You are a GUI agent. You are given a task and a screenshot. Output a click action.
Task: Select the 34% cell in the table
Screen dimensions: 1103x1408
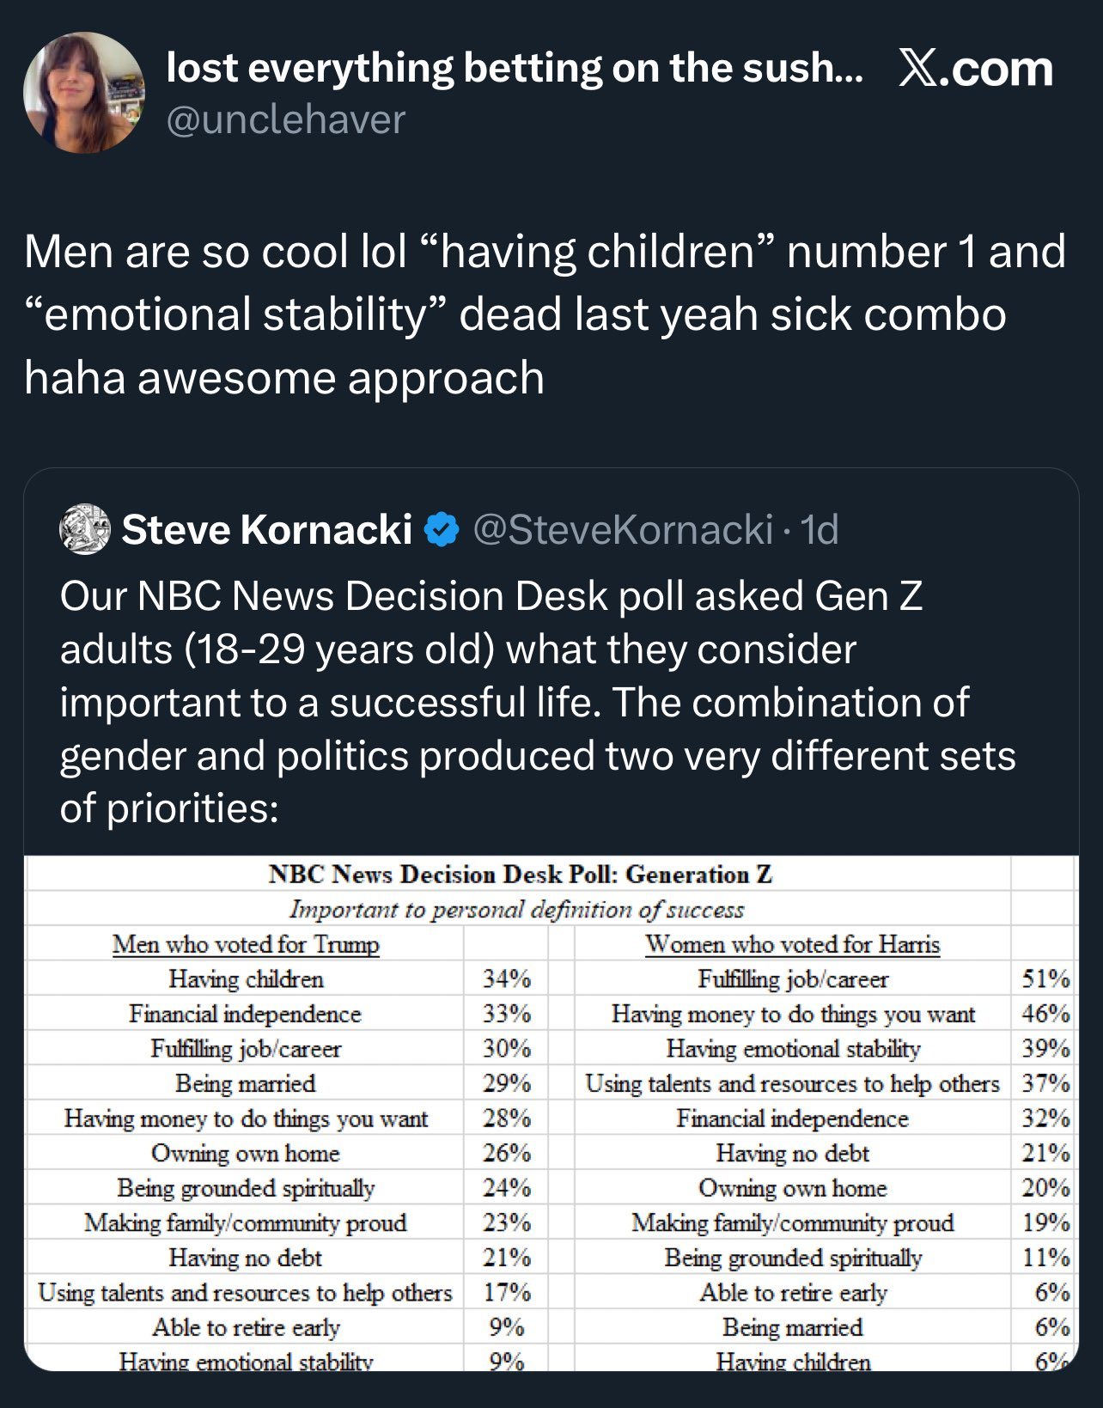point(506,978)
